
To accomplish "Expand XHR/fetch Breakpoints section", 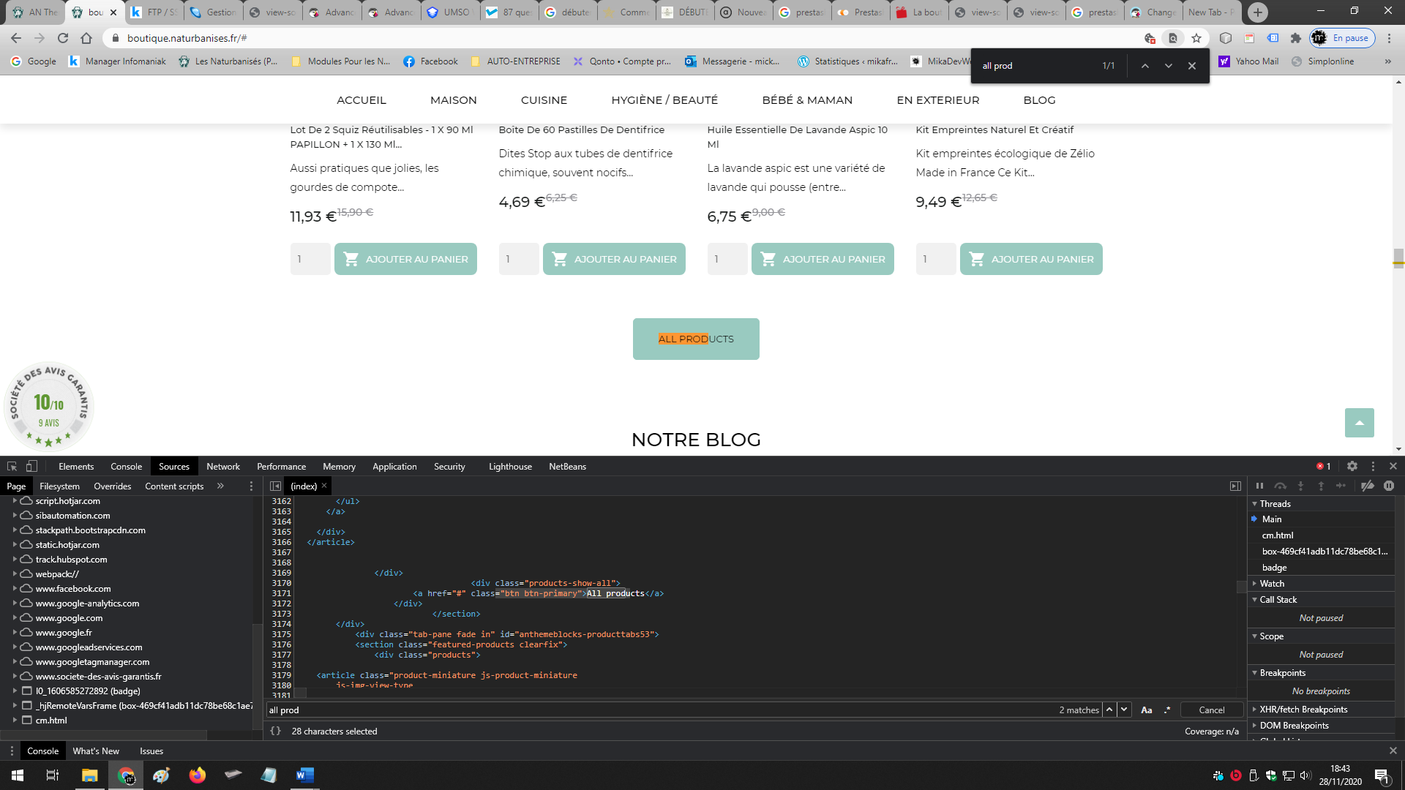I will [1303, 709].
